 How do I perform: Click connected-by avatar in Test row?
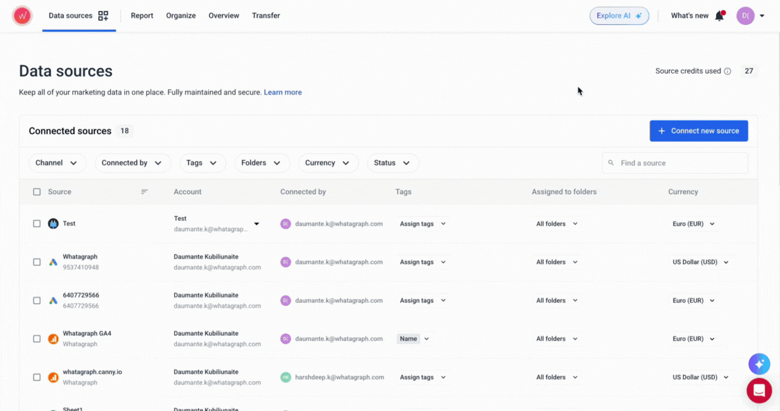pyautogui.click(x=286, y=224)
